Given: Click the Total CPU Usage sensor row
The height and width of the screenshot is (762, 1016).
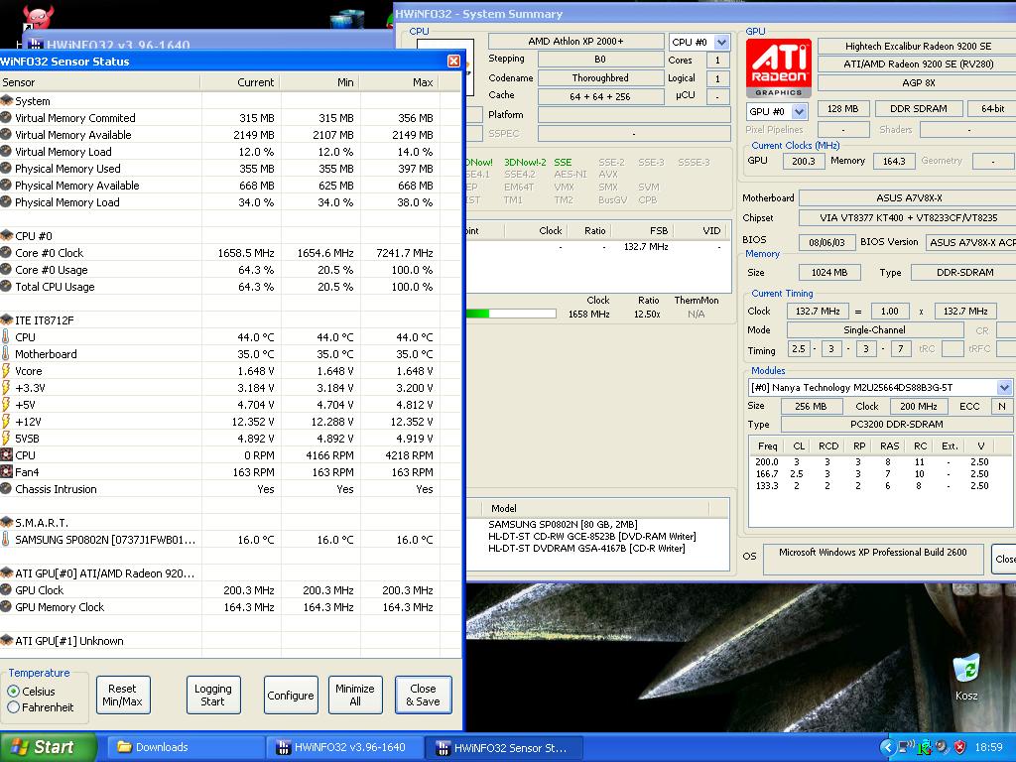Looking at the screenshot, I should pos(220,287).
